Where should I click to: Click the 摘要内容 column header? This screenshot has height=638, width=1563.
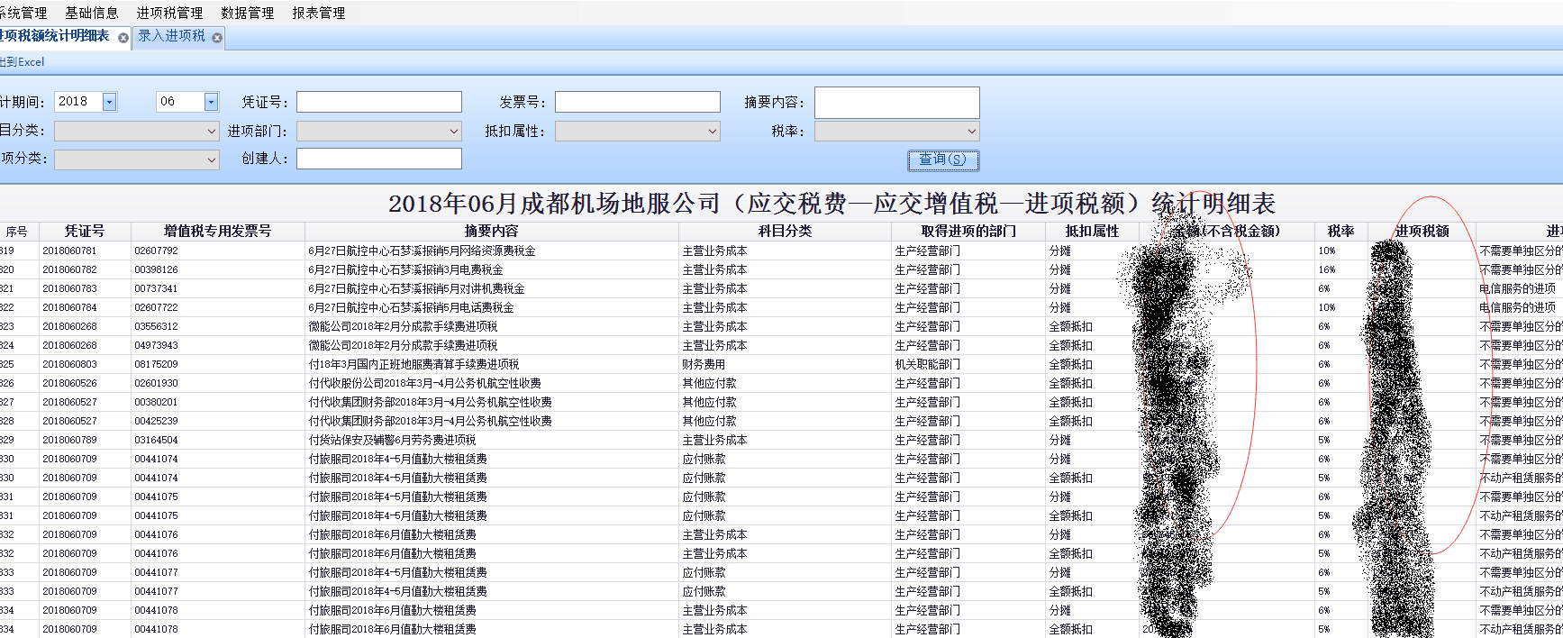(491, 231)
